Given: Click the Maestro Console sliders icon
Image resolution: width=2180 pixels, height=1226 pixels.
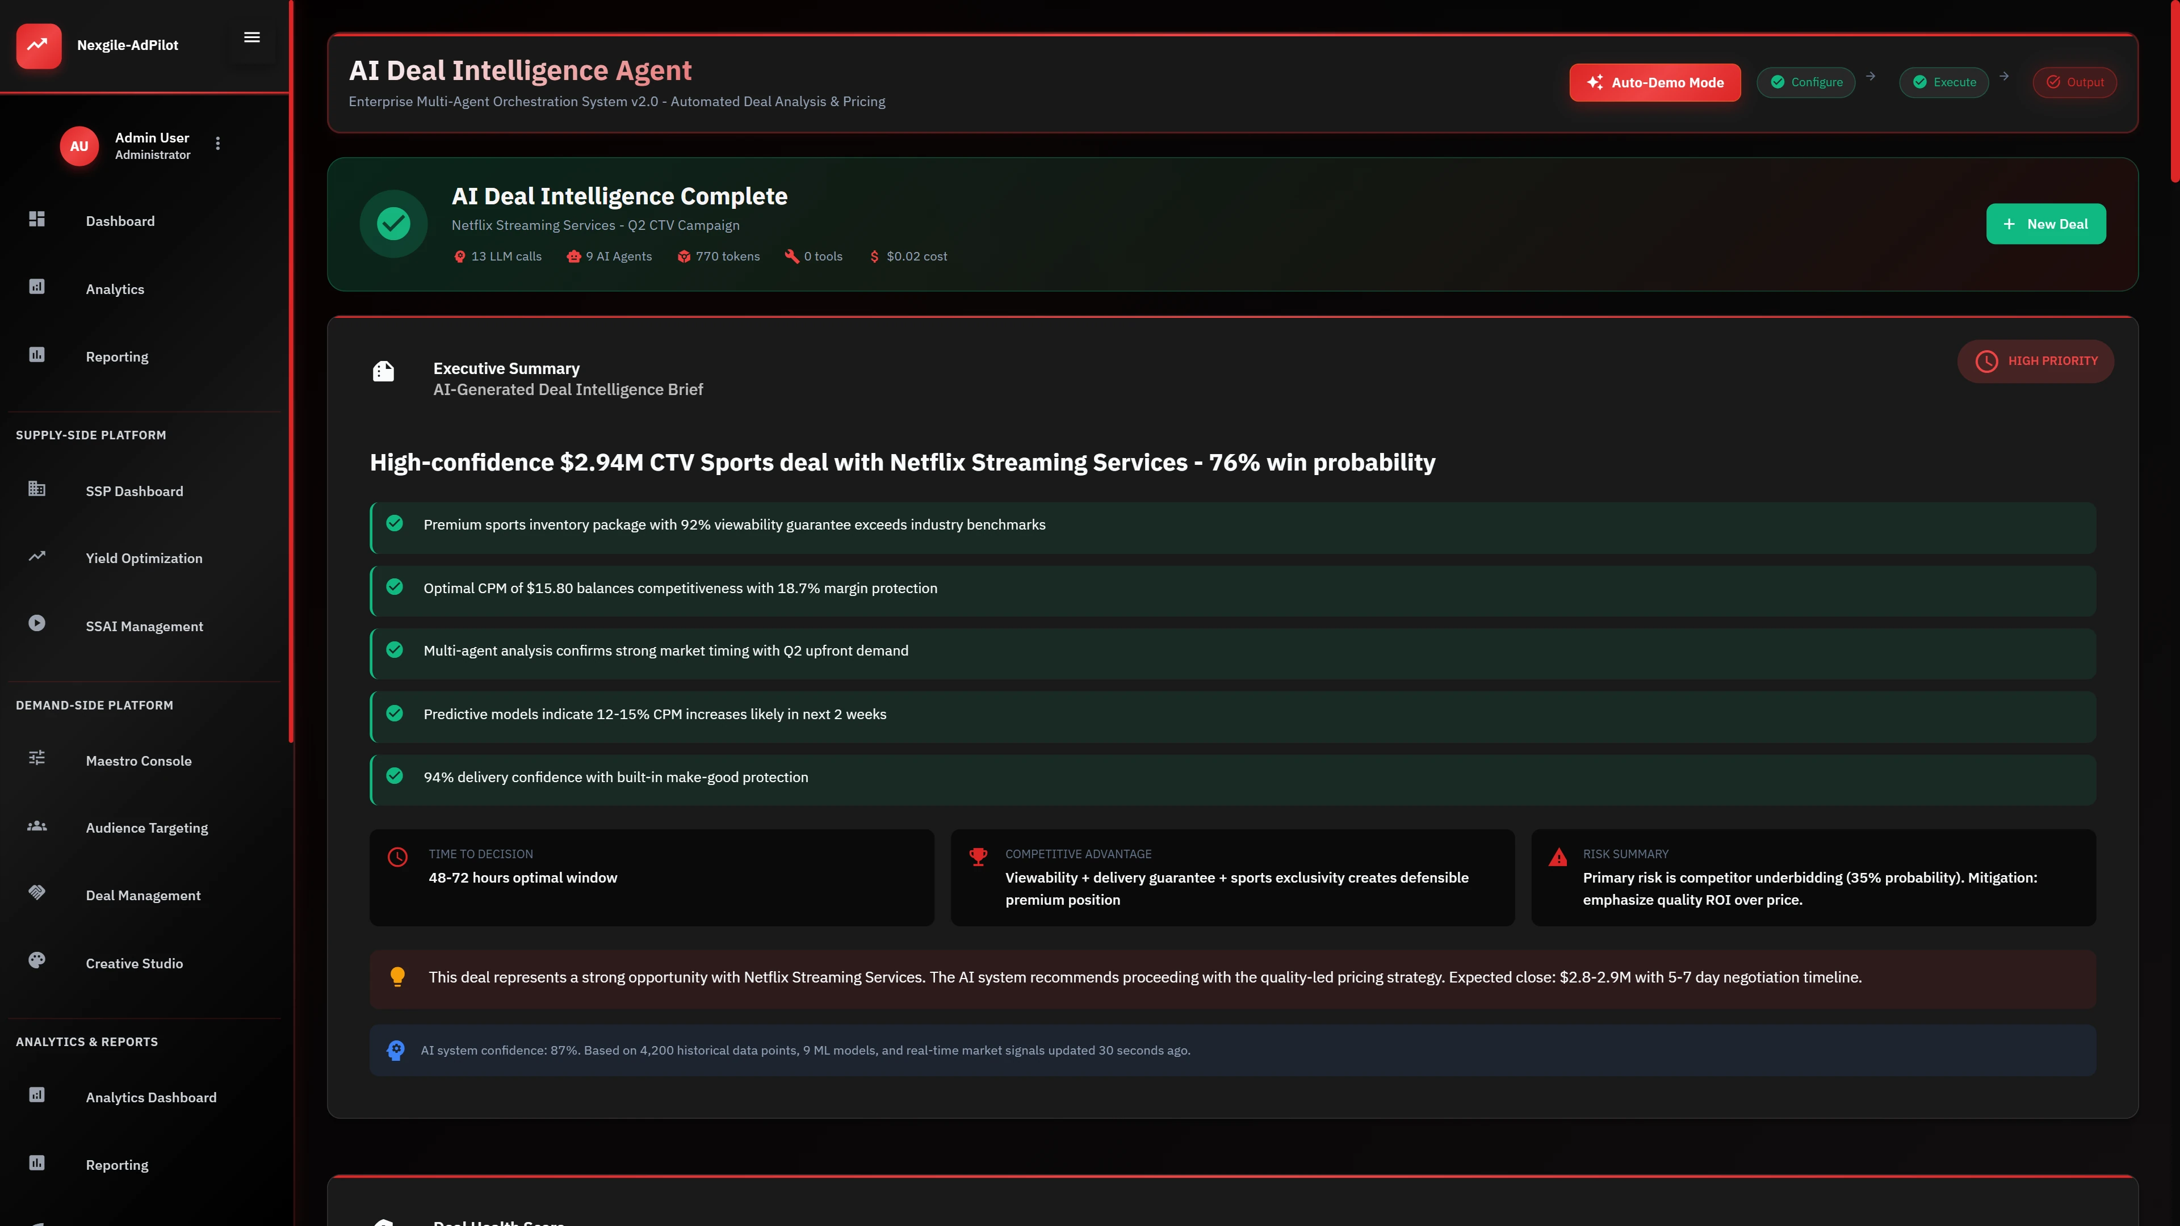Looking at the screenshot, I should click(x=36, y=758).
